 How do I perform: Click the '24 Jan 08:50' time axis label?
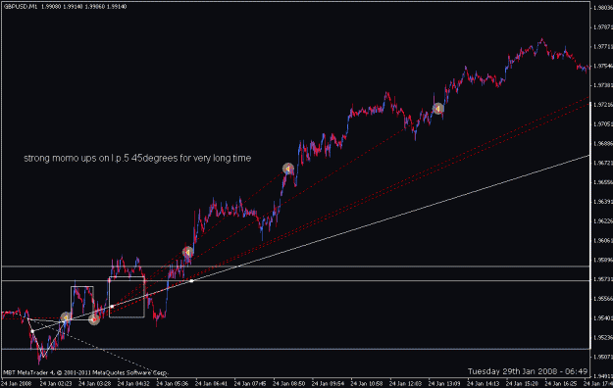click(x=288, y=384)
